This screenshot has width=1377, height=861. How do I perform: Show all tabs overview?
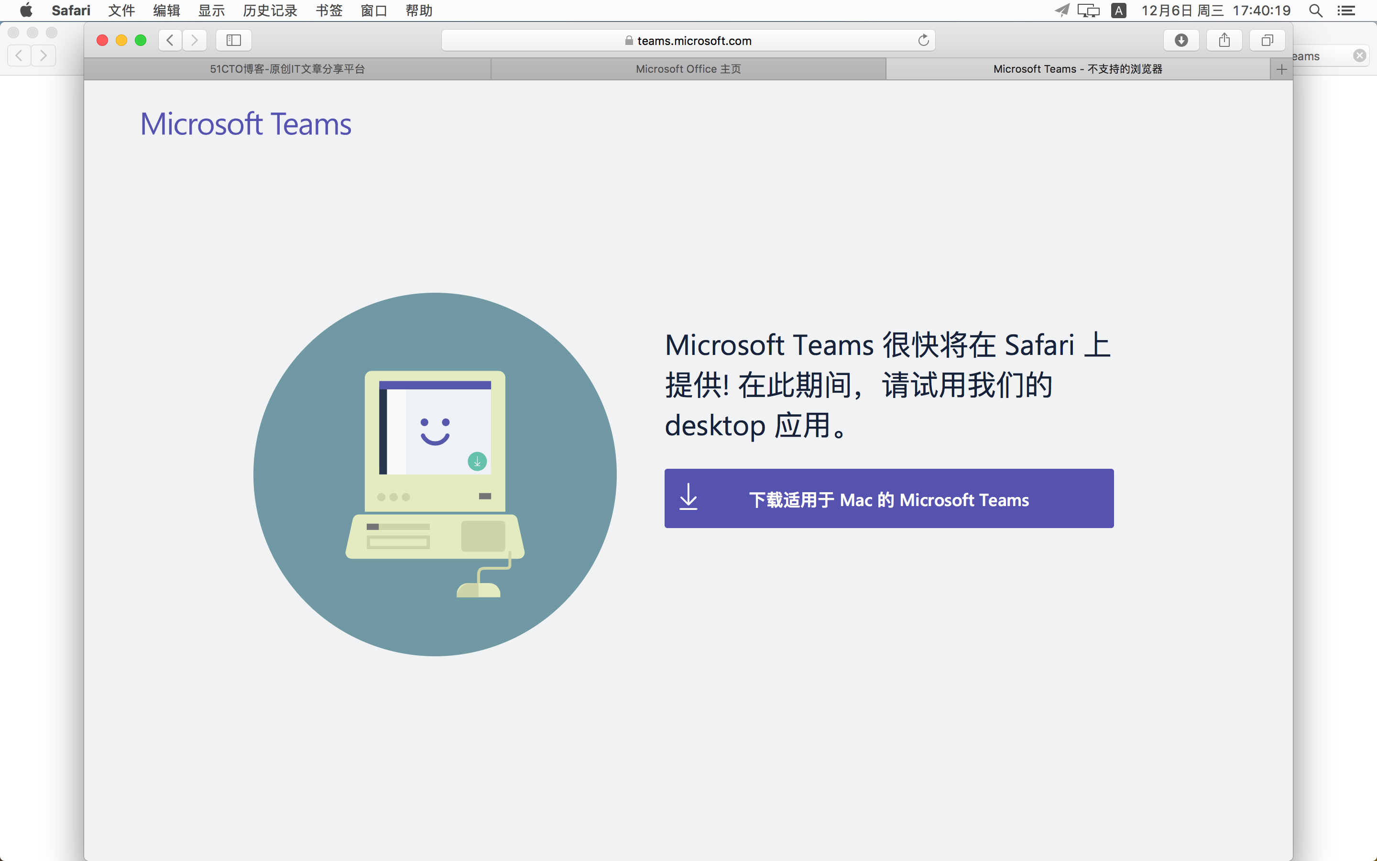coord(1267,40)
